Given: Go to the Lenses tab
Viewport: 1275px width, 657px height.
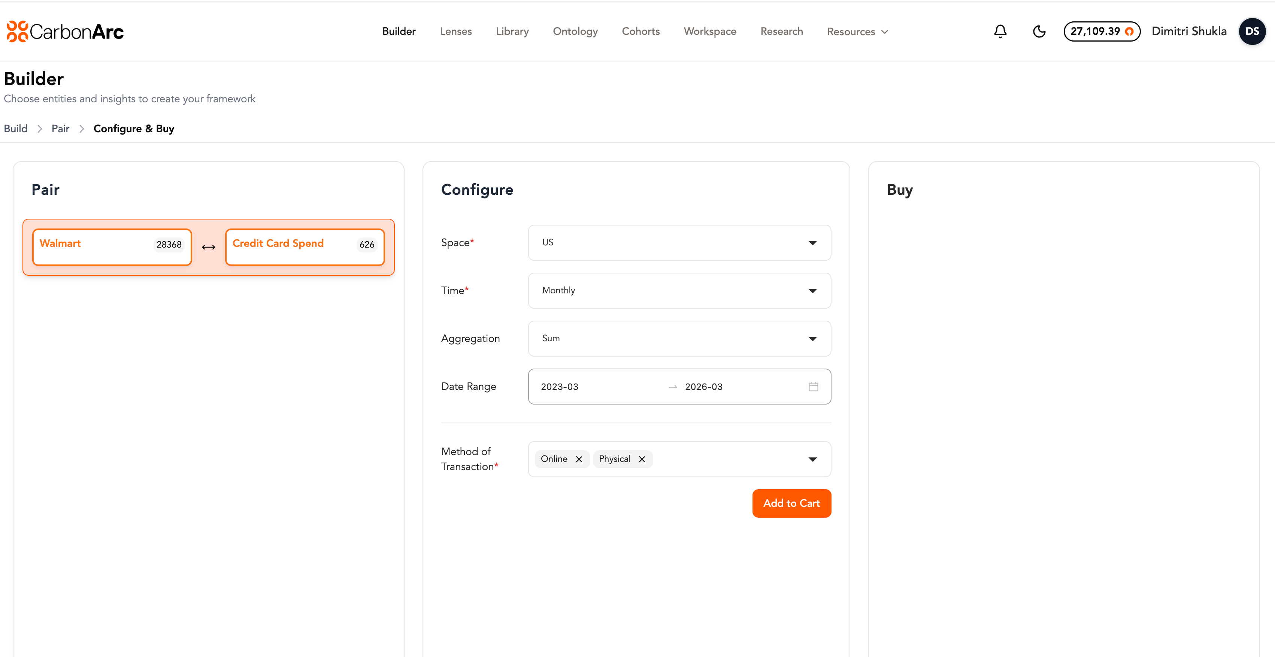Looking at the screenshot, I should (455, 31).
